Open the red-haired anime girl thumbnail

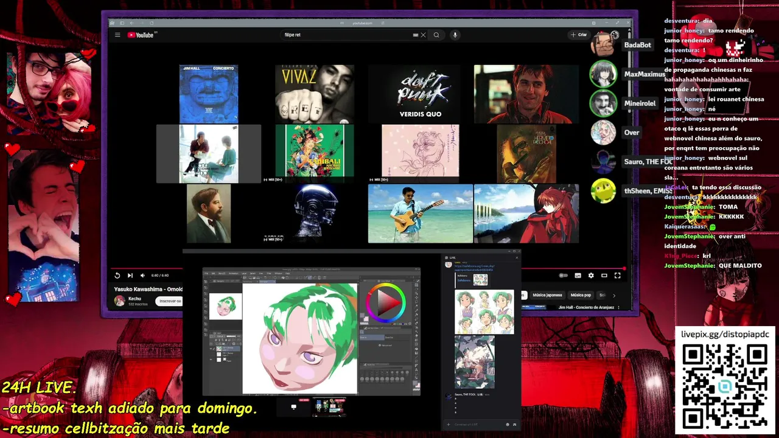click(526, 214)
